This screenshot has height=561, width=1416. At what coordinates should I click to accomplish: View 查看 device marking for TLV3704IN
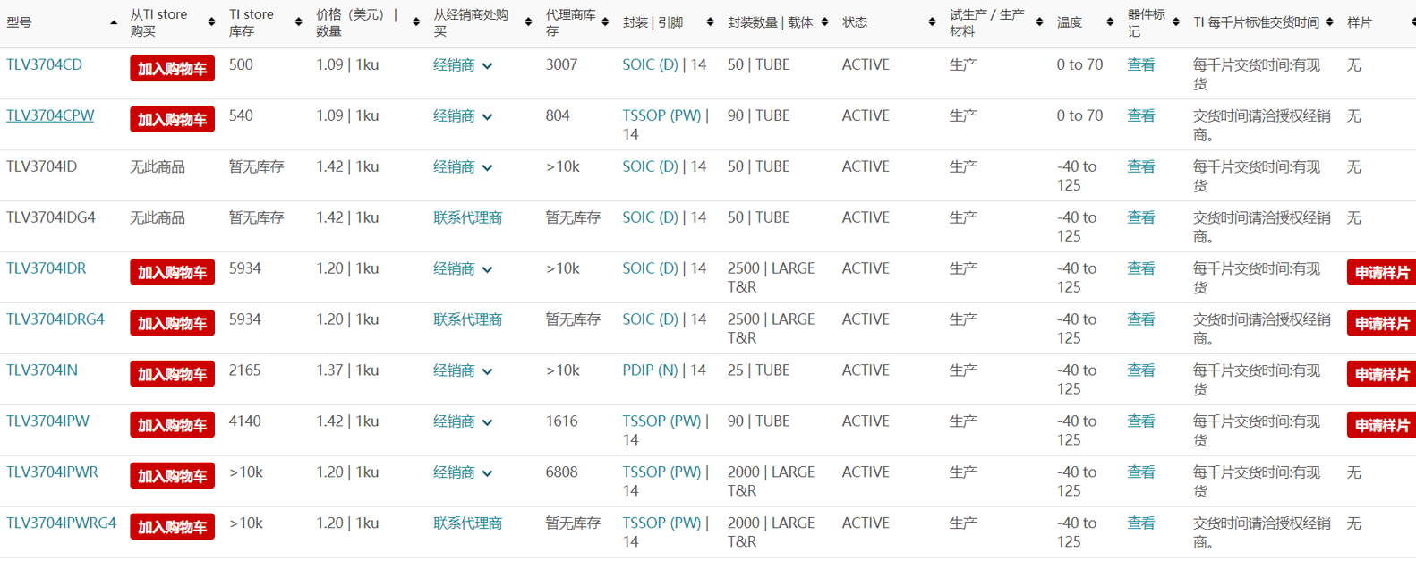1140,370
